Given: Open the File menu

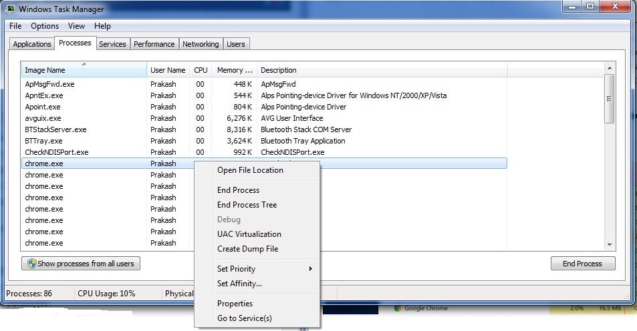Looking at the screenshot, I should tap(15, 26).
